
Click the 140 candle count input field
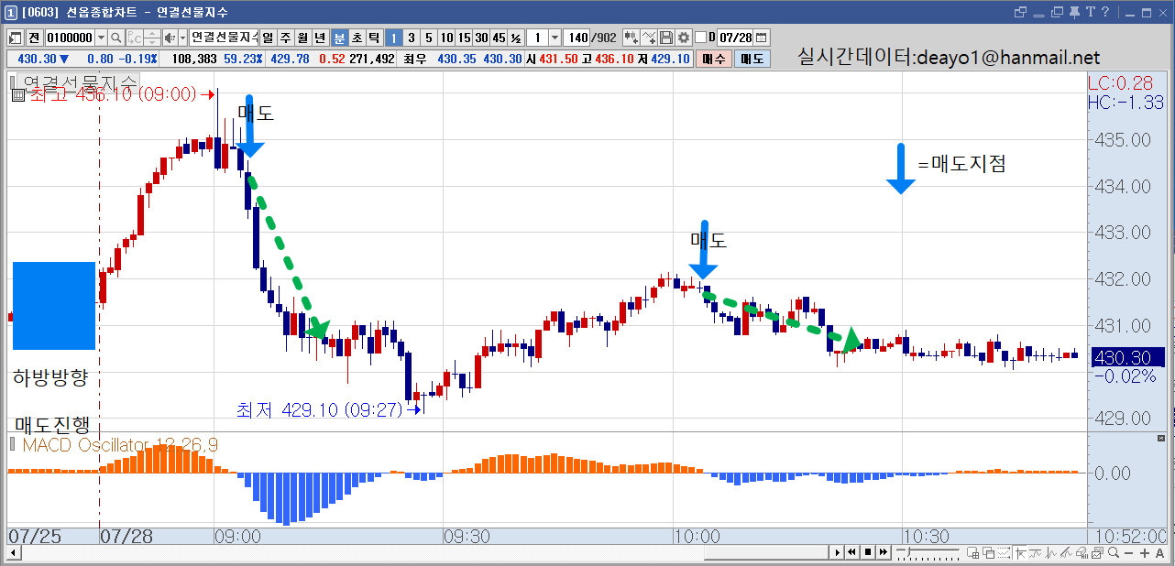click(578, 38)
